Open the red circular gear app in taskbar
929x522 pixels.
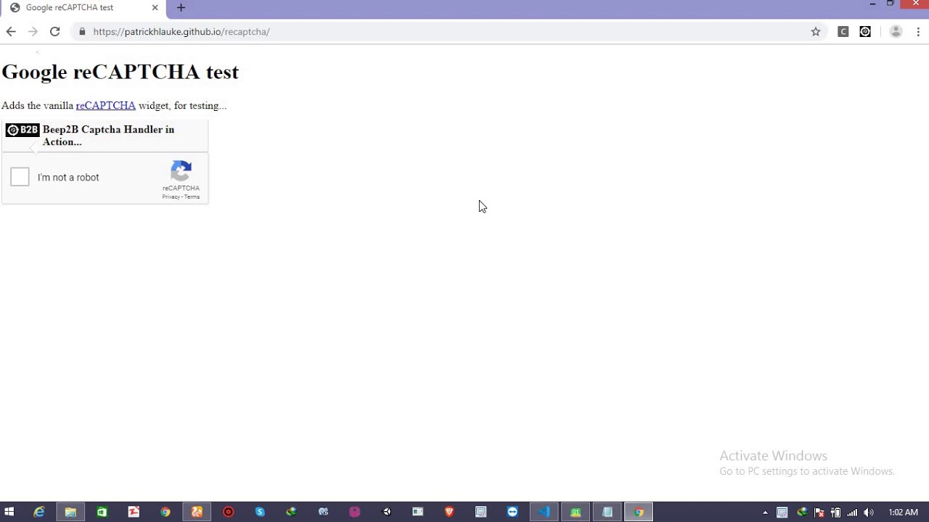229,512
